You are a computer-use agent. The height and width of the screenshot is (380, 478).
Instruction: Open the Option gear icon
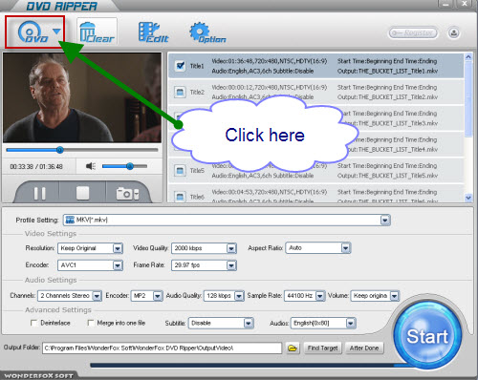207,32
